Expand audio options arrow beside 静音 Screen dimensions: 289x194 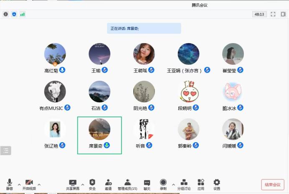point(17,184)
